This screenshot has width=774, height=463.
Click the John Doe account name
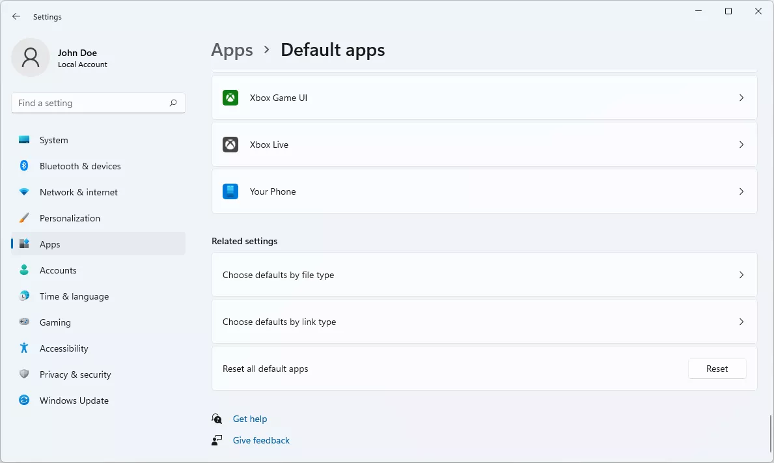pos(77,53)
